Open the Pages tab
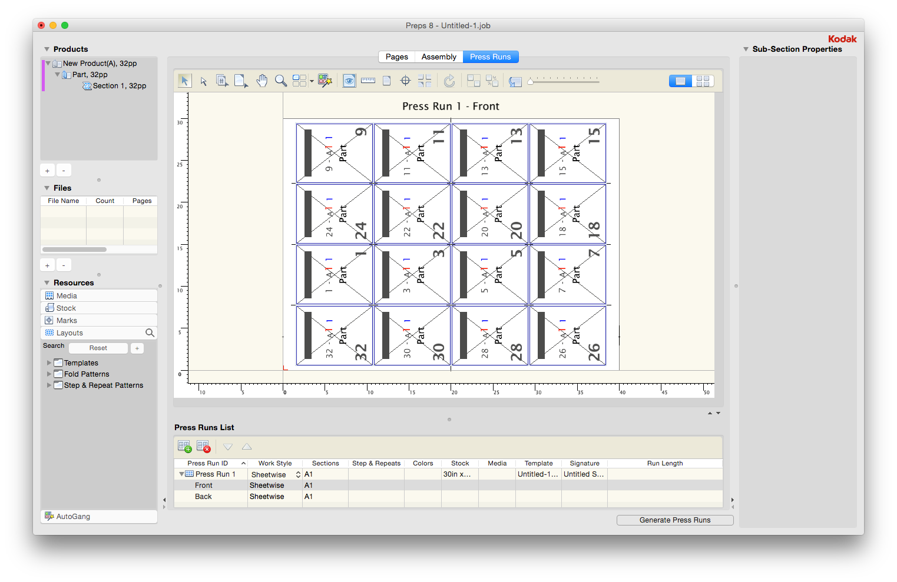This screenshot has width=897, height=582. tap(396, 57)
